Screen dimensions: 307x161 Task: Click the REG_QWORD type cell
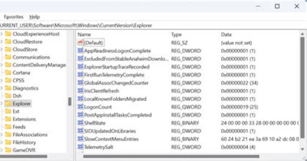tap(186, 107)
